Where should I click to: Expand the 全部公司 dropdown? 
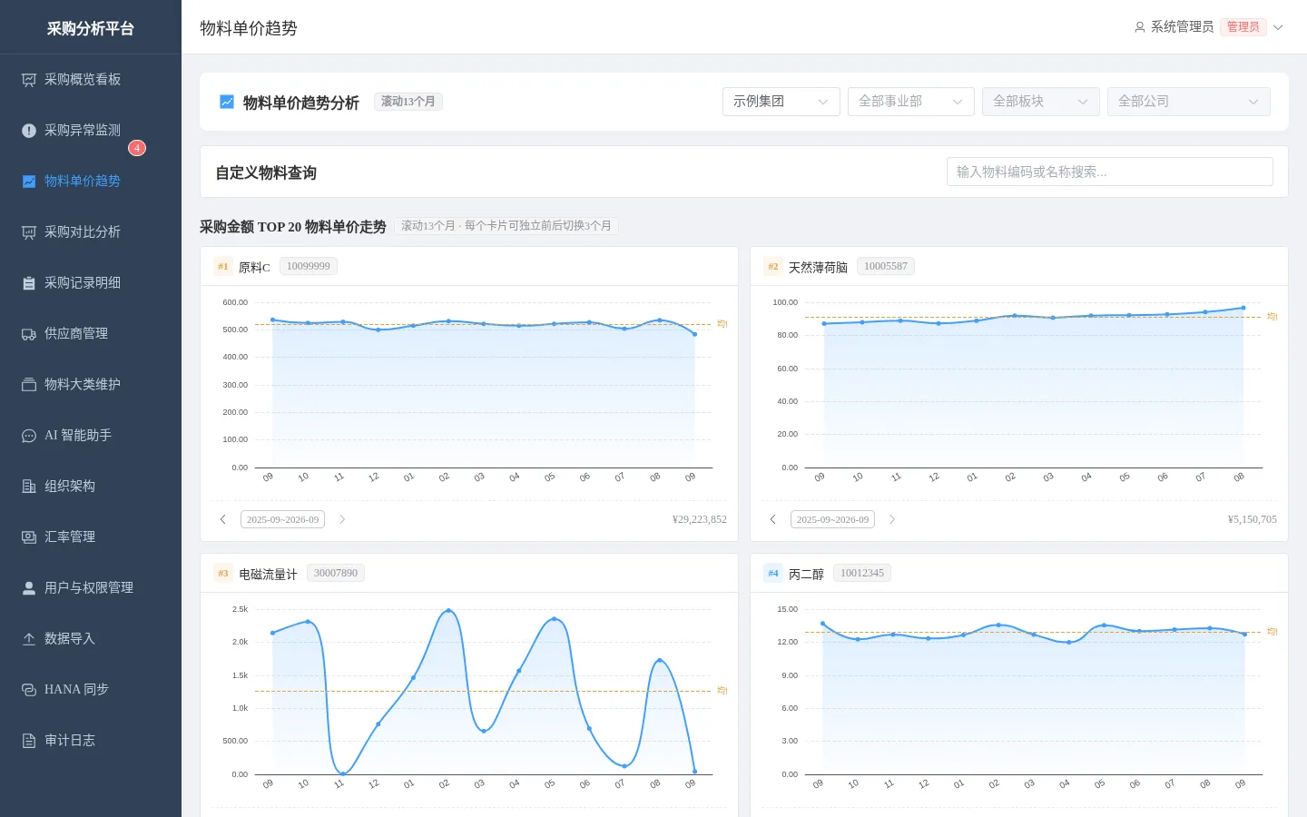pos(1189,102)
